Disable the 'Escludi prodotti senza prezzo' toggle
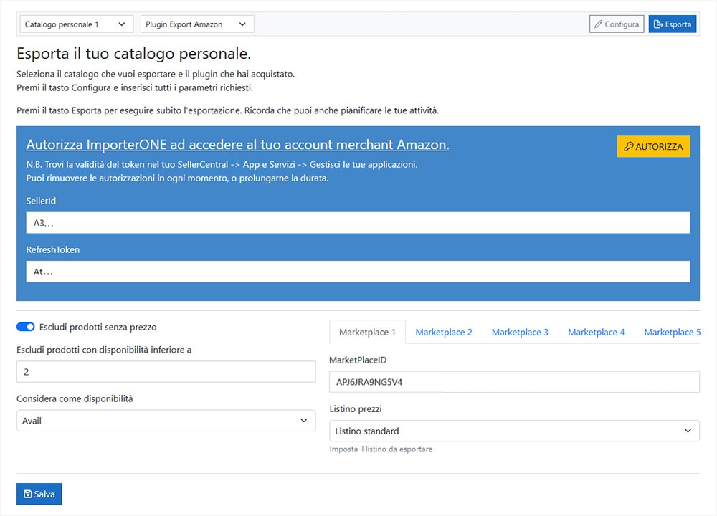The width and height of the screenshot is (717, 516). coord(25,327)
